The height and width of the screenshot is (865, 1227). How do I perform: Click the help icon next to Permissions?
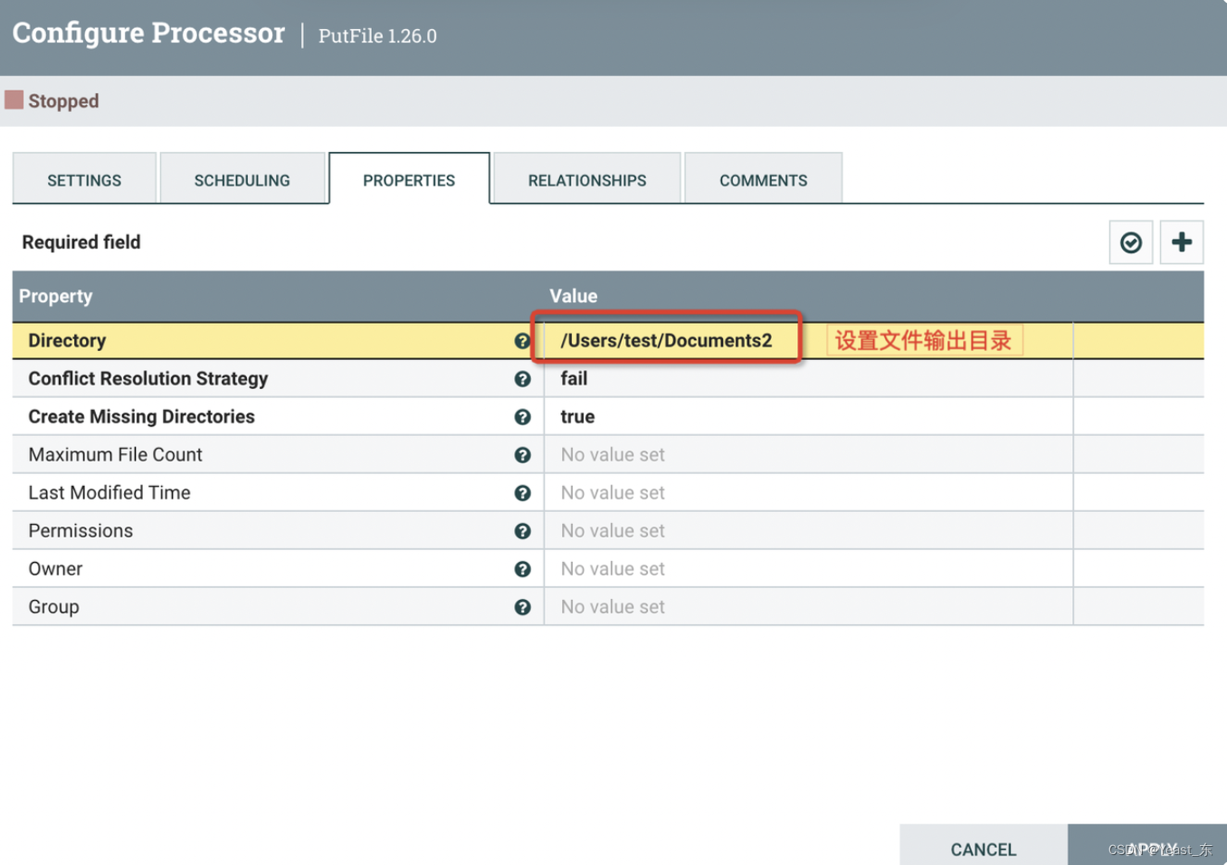[x=522, y=531]
